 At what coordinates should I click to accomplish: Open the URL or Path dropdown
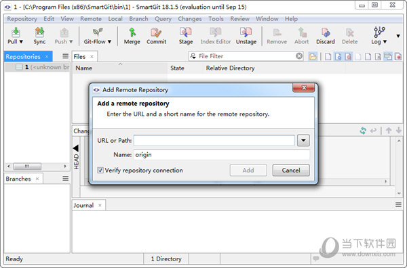(x=303, y=140)
